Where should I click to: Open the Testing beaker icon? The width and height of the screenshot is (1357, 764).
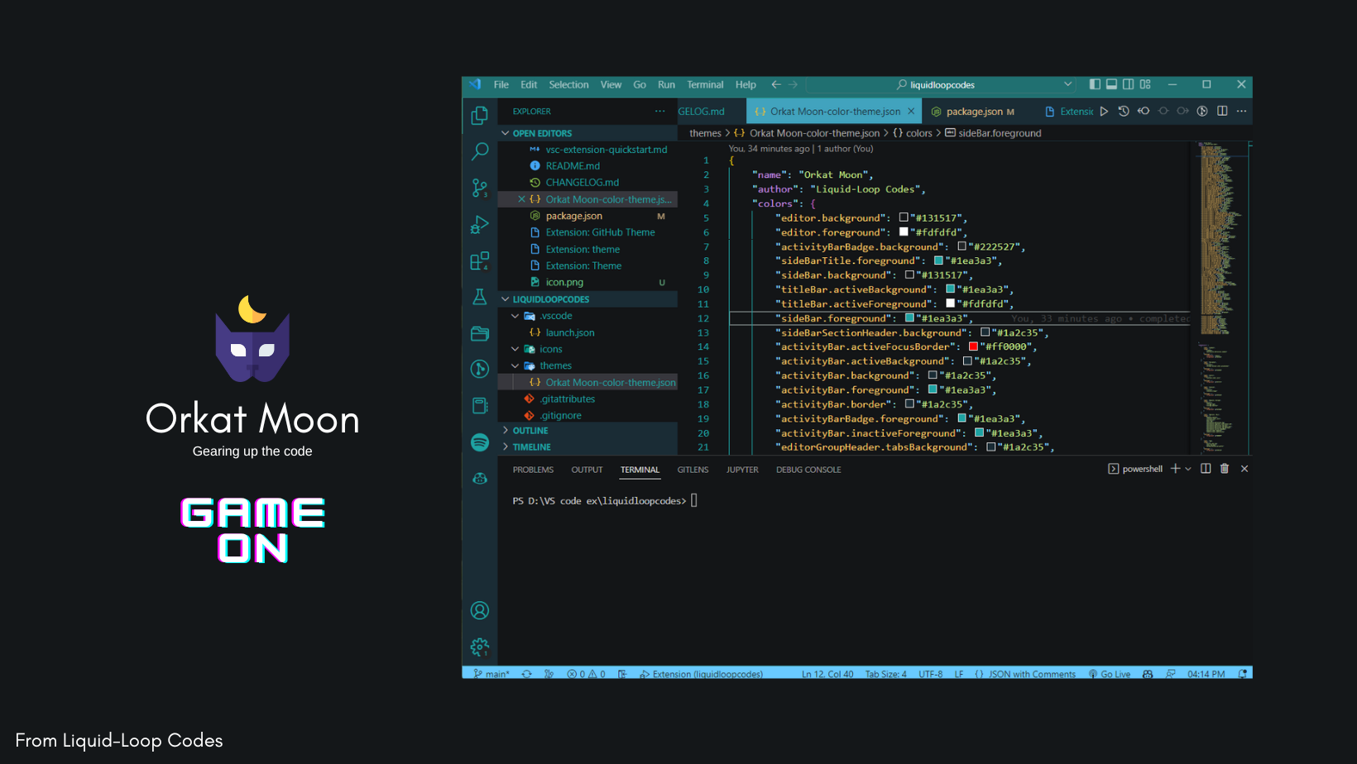click(479, 297)
